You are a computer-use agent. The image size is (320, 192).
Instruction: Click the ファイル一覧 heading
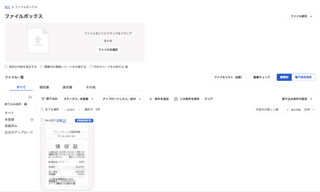14,77
